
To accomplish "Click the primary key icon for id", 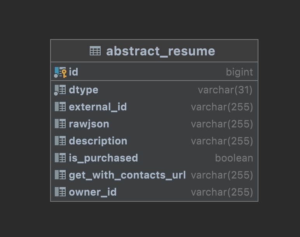I will 60,72.
